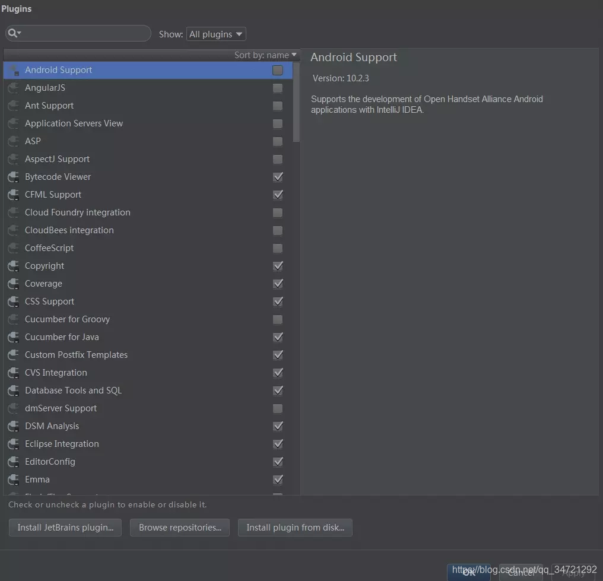Click the DSM Analysis plugin icon

14,426
